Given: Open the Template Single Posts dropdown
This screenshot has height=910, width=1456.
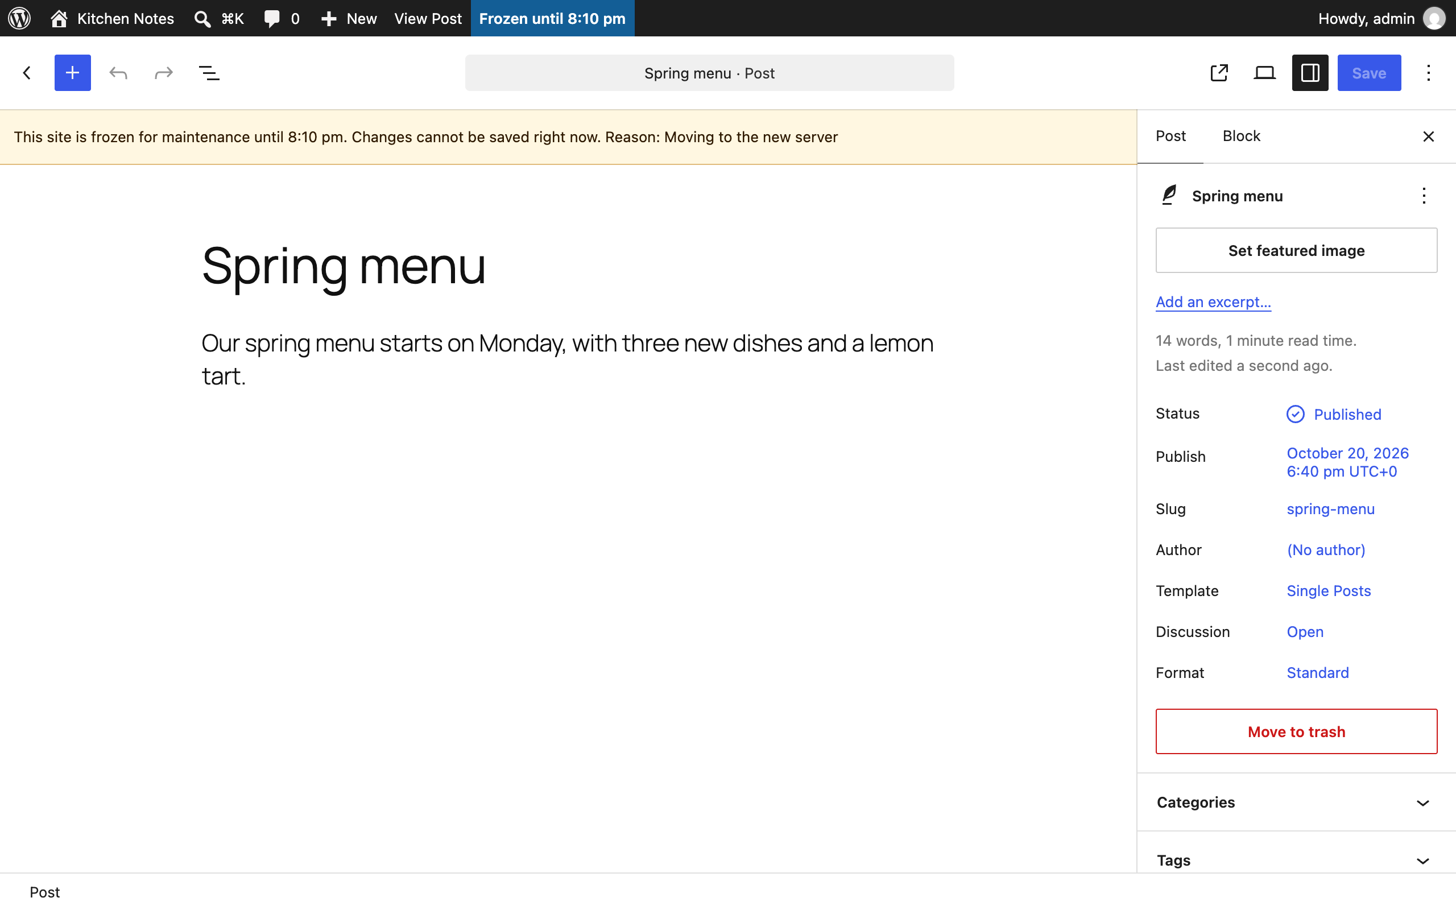Looking at the screenshot, I should click(1329, 590).
